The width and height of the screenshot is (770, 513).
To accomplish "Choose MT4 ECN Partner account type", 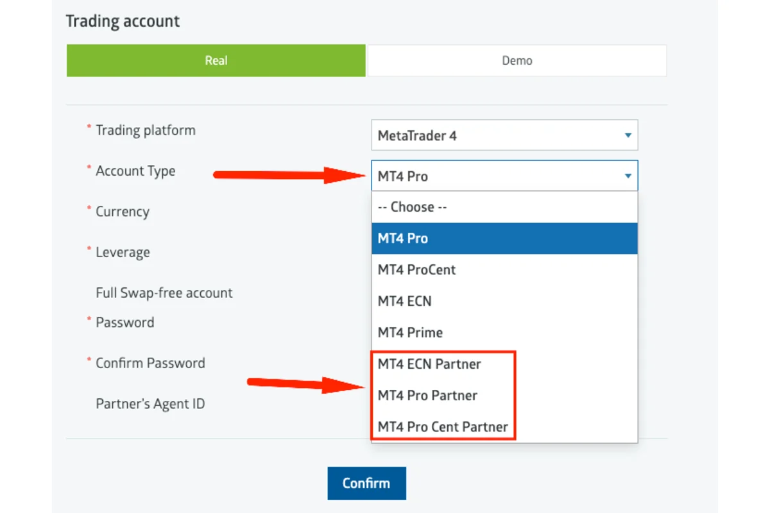I will click(504, 364).
